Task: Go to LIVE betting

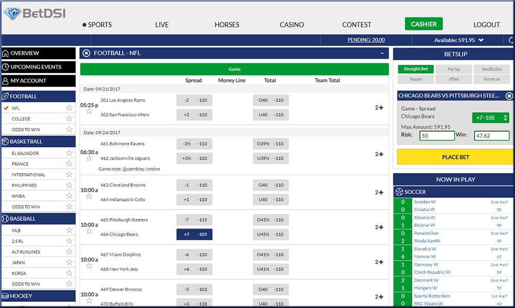Action: click(x=162, y=25)
